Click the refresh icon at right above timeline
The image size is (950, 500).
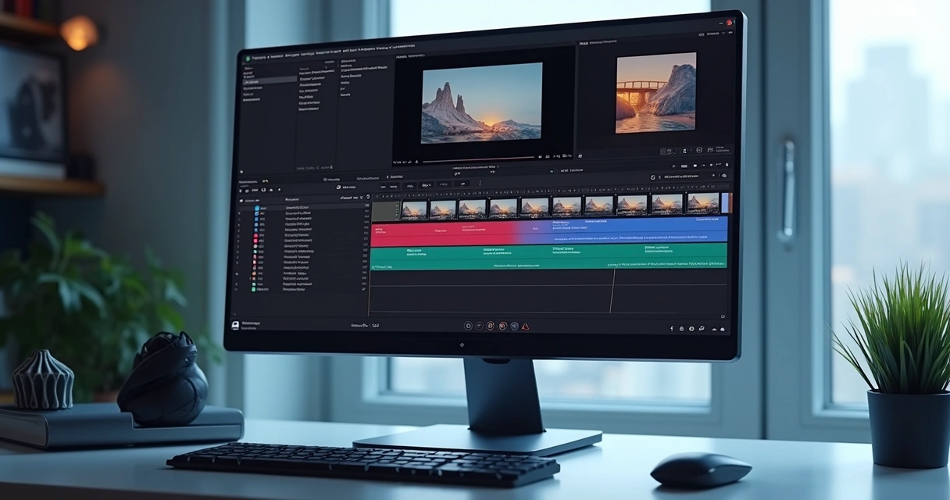(652, 177)
